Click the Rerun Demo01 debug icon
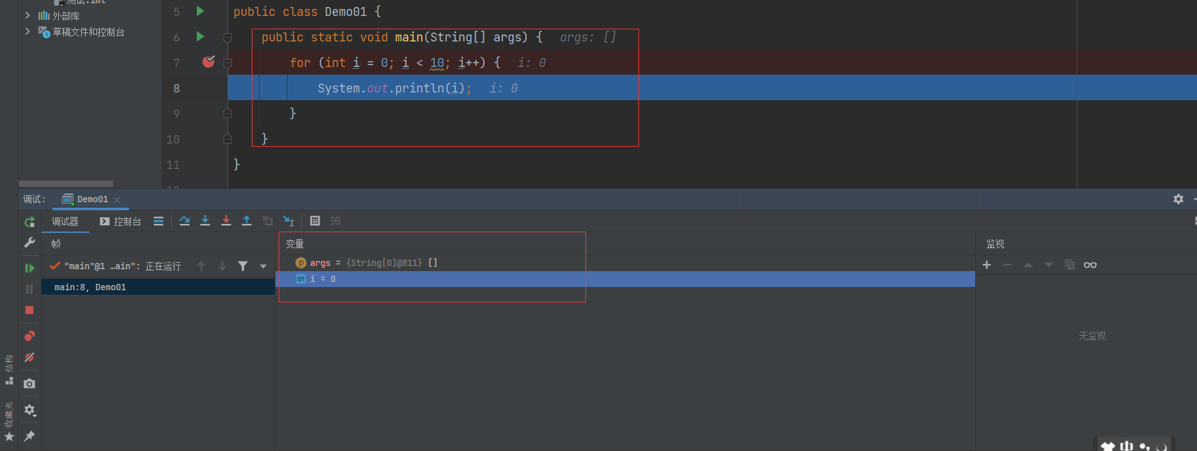Screen dimensions: 1197x451 [x=29, y=222]
